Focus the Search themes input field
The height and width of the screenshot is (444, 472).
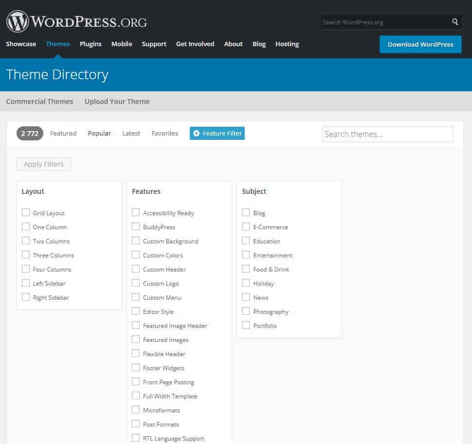[x=388, y=134]
